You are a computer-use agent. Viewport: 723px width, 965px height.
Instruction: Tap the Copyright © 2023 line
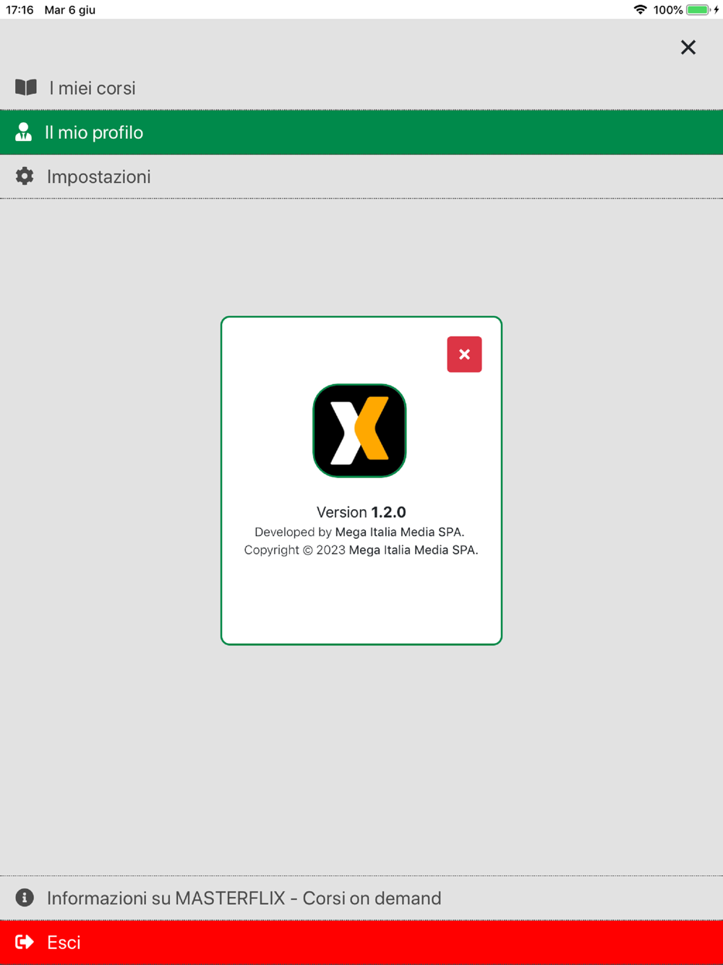pos(361,550)
